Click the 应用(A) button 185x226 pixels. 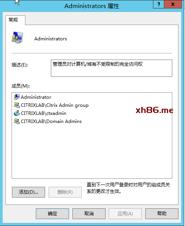click(125, 214)
